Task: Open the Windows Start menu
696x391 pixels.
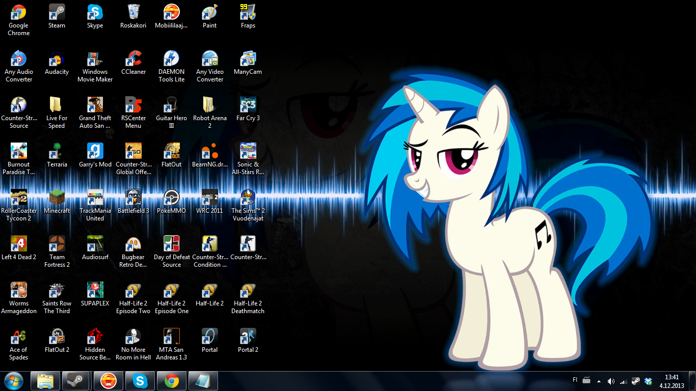Action: pos(14,381)
